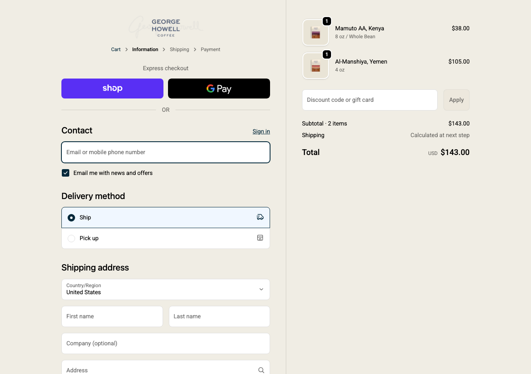531x374 pixels.
Task: Uncheck Email me with news and offers
Action: [x=66, y=173]
